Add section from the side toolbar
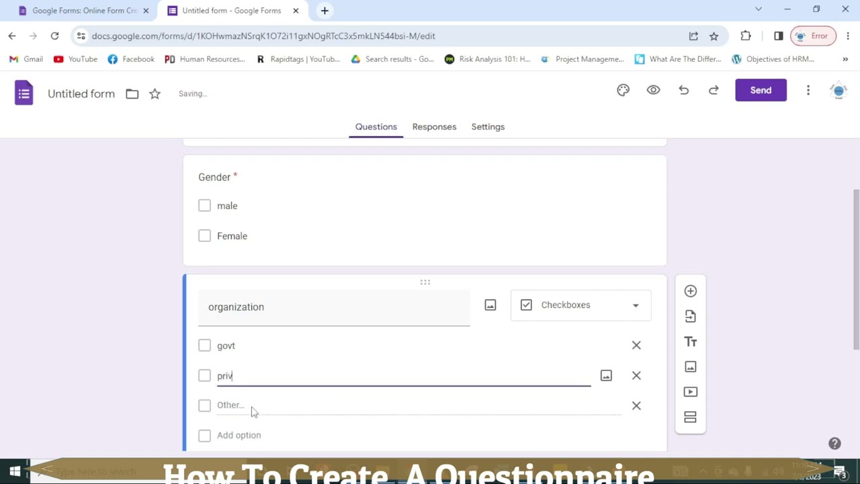The image size is (860, 484). click(x=690, y=417)
